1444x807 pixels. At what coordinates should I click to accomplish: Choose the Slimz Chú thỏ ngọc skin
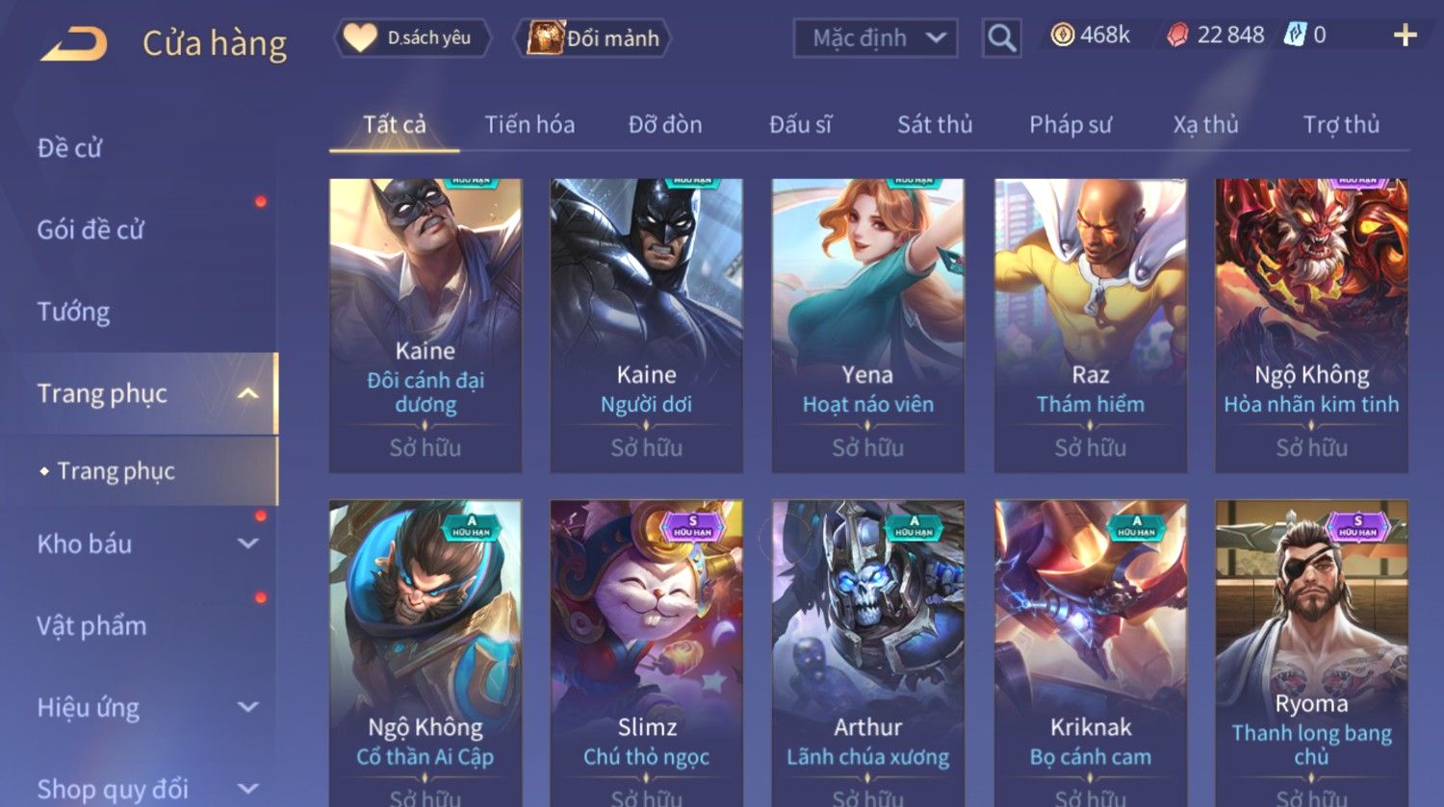[x=646, y=653]
